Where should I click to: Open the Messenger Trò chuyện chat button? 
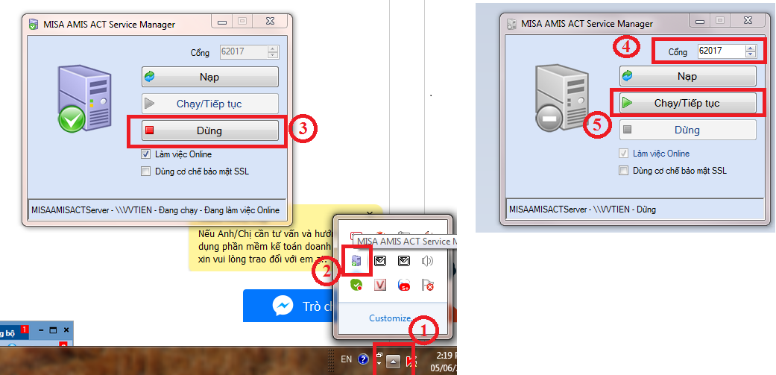pos(288,306)
